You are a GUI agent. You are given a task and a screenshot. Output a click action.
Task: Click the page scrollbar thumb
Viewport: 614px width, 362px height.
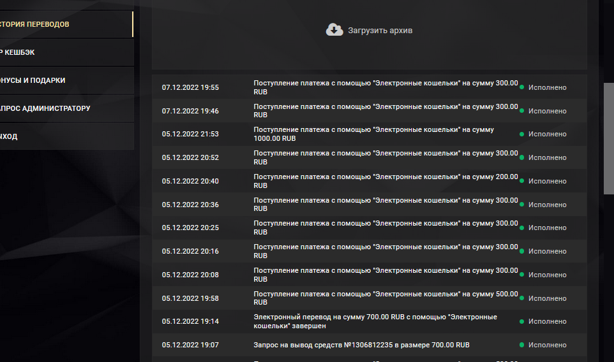[x=608, y=138]
